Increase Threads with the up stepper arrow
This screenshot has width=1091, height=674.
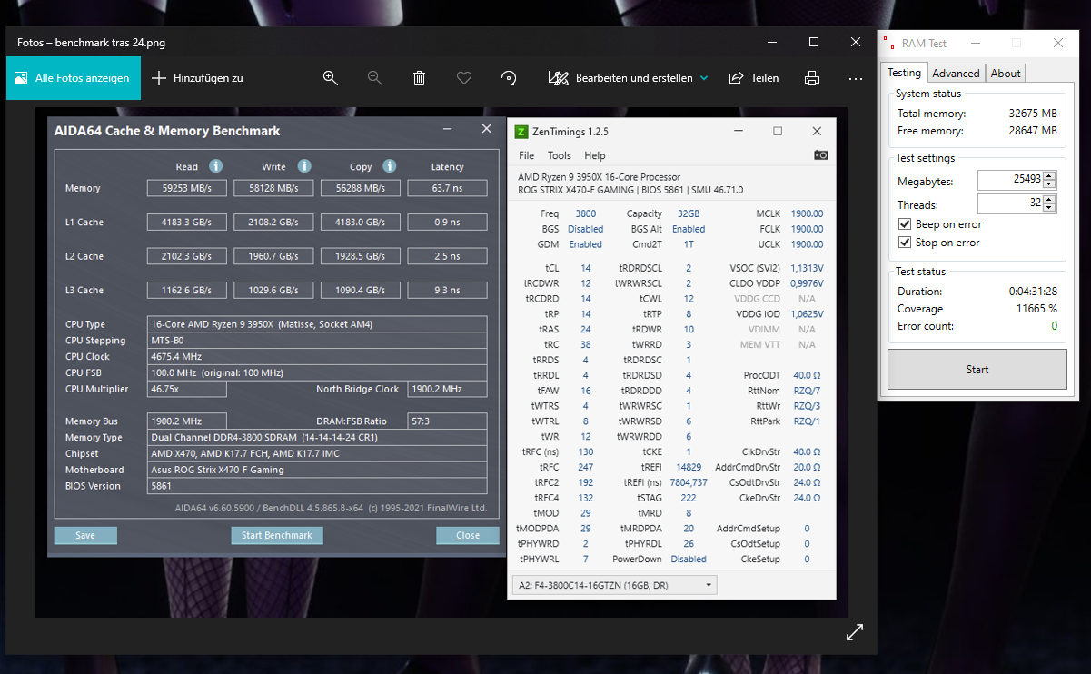[x=1049, y=199]
